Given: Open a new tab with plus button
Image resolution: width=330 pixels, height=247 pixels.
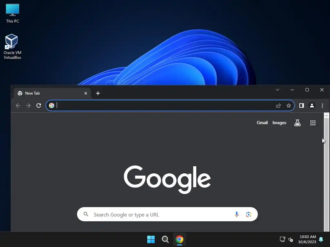Looking at the screenshot, I should (x=98, y=93).
